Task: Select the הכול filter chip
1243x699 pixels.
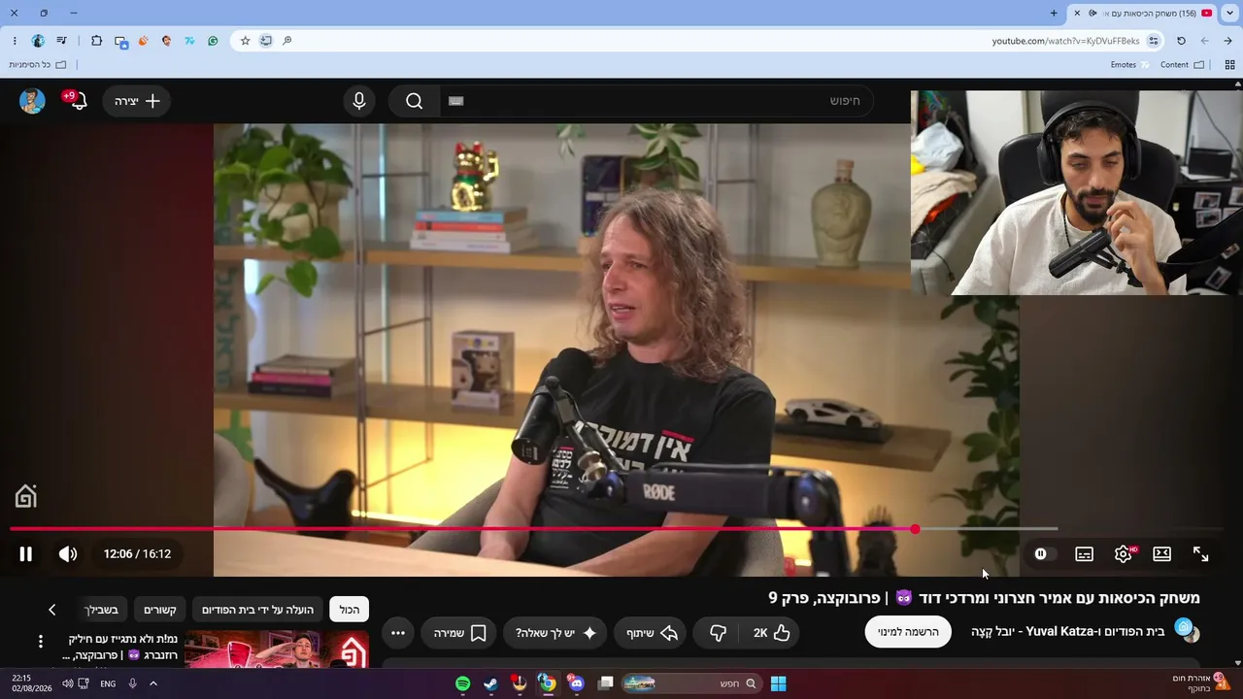Action: (x=350, y=610)
